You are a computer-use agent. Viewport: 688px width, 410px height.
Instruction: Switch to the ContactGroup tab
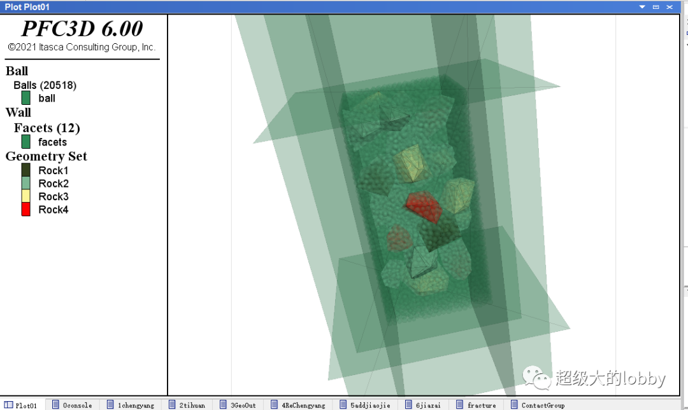538,405
